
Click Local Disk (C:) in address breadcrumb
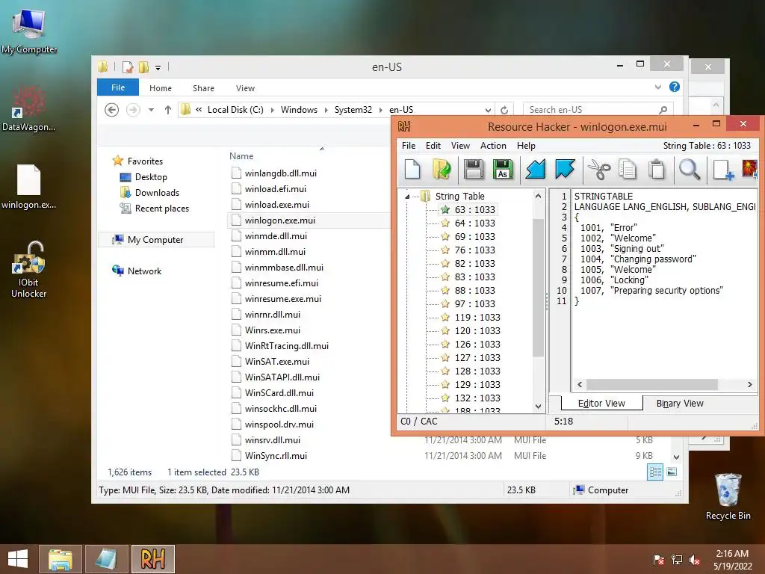coord(235,110)
